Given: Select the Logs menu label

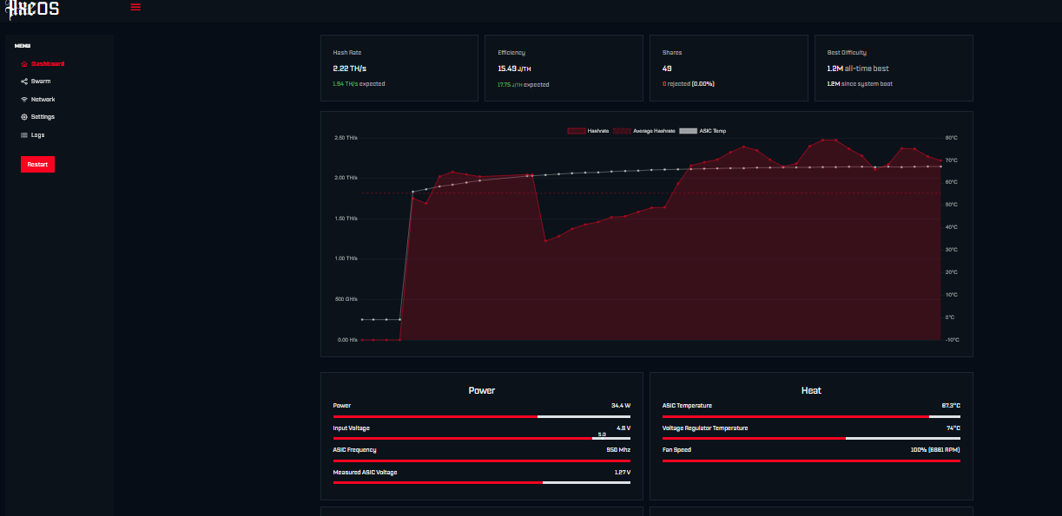Looking at the screenshot, I should [x=38, y=135].
